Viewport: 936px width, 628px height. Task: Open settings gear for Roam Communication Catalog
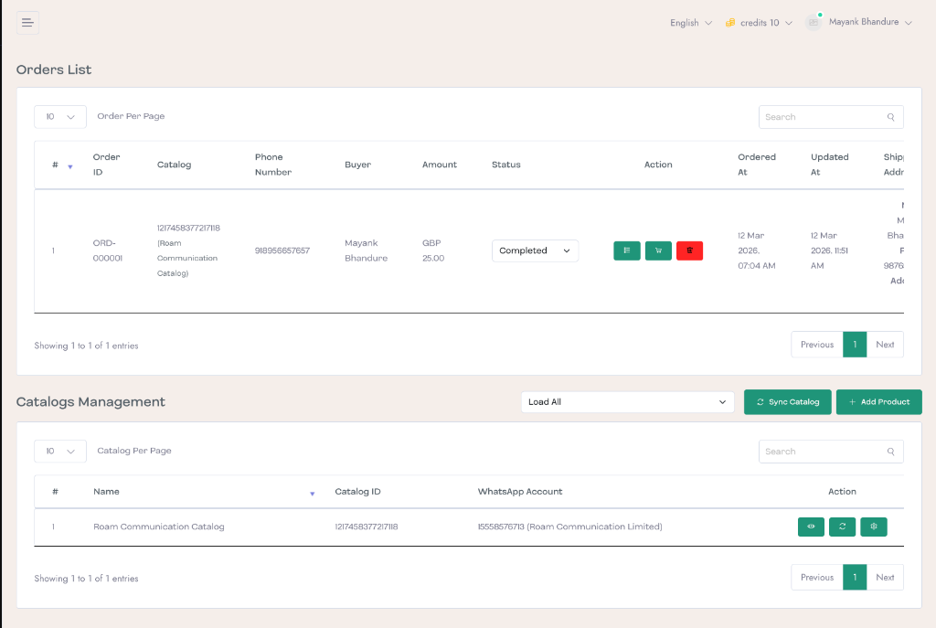874,527
